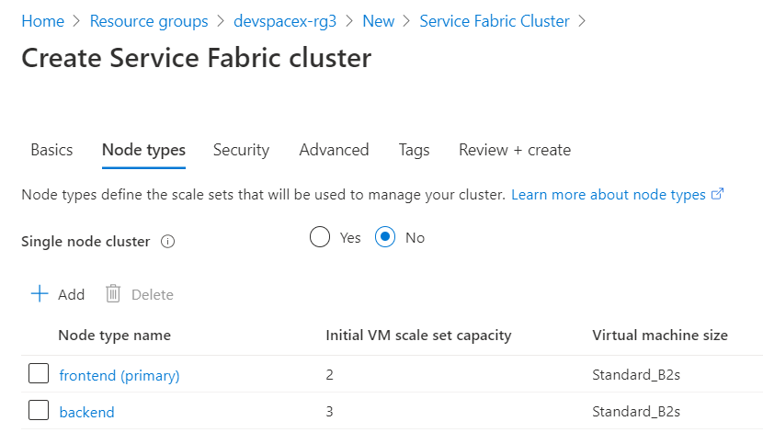
Task: Open the frontend (primary) node type
Action: [120, 375]
